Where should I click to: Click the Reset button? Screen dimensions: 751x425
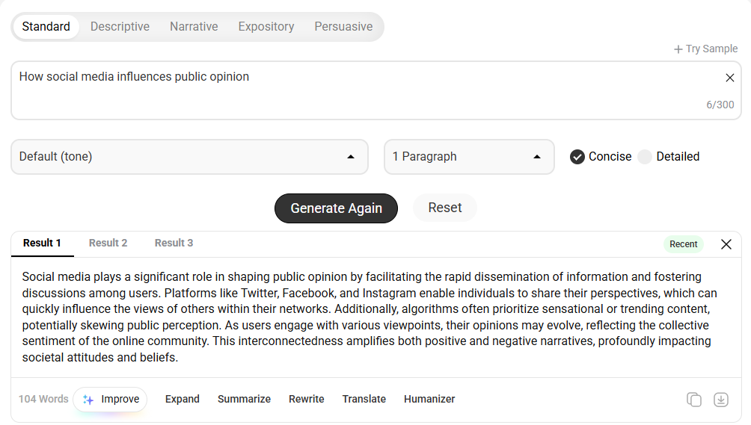click(445, 208)
